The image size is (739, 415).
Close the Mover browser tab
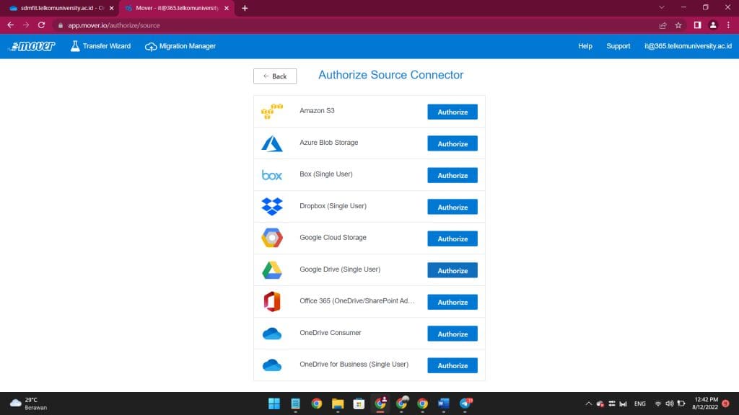point(227,8)
